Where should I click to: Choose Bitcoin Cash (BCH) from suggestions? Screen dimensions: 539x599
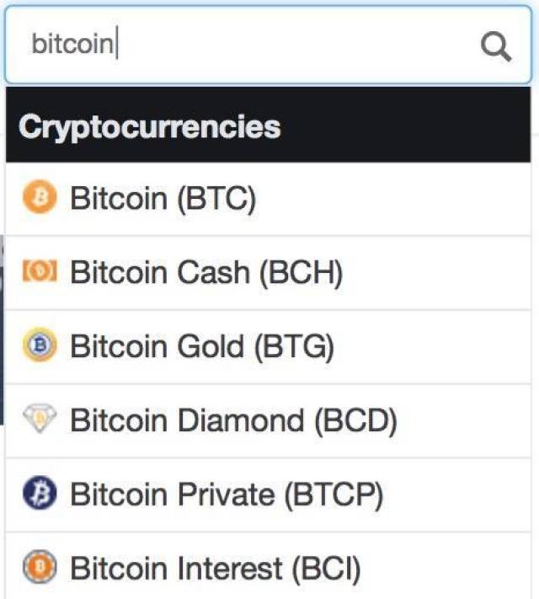coord(206,272)
